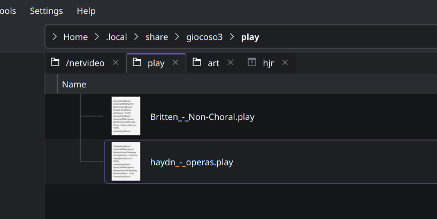437x219 pixels.
Task: Go to Home in the breadcrumb
Action: click(75, 37)
